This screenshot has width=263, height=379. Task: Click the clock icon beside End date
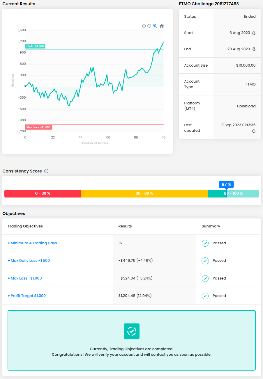click(254, 49)
